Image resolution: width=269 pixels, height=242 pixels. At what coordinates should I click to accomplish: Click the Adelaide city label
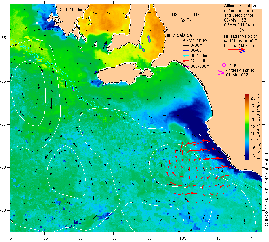pos(182,35)
